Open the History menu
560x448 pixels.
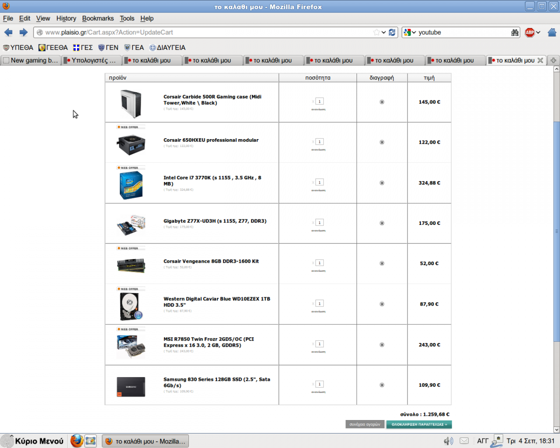66,18
